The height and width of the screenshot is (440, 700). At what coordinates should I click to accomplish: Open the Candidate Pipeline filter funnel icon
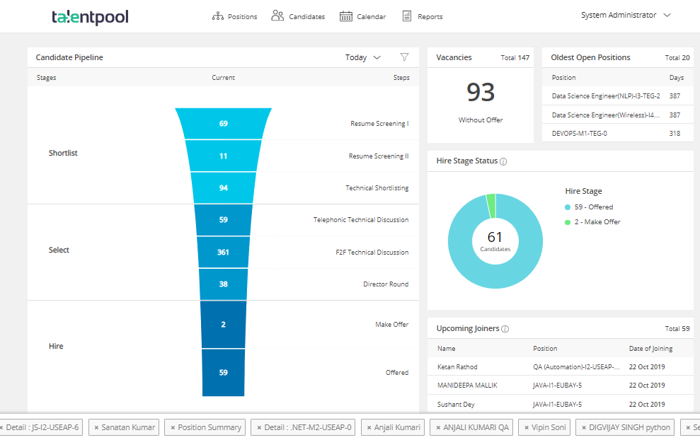click(x=404, y=57)
